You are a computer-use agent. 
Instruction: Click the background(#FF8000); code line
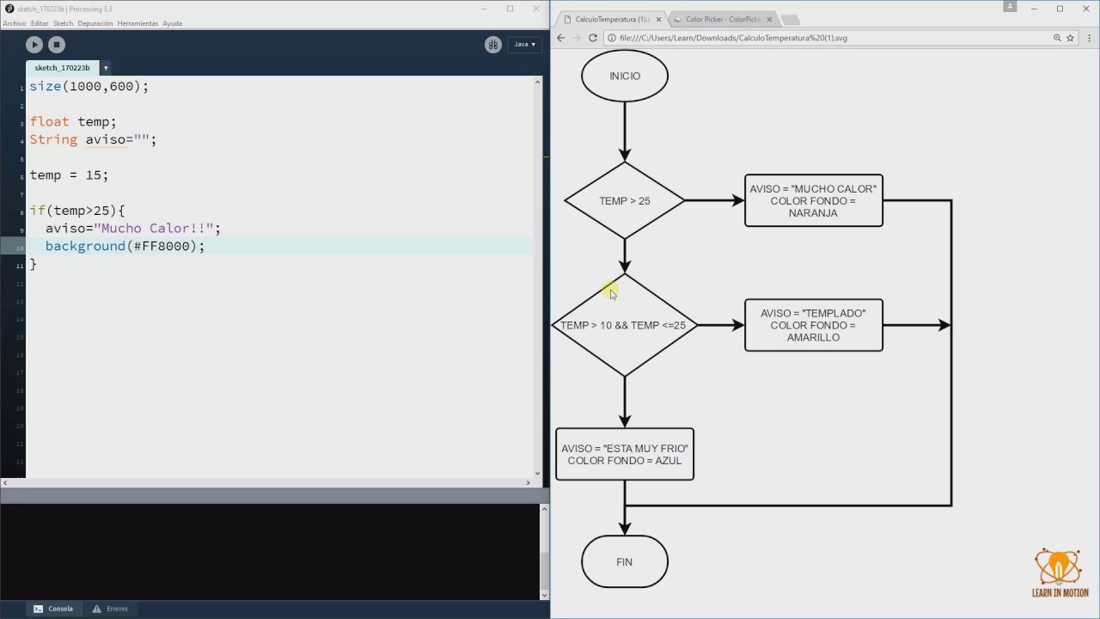(x=125, y=246)
